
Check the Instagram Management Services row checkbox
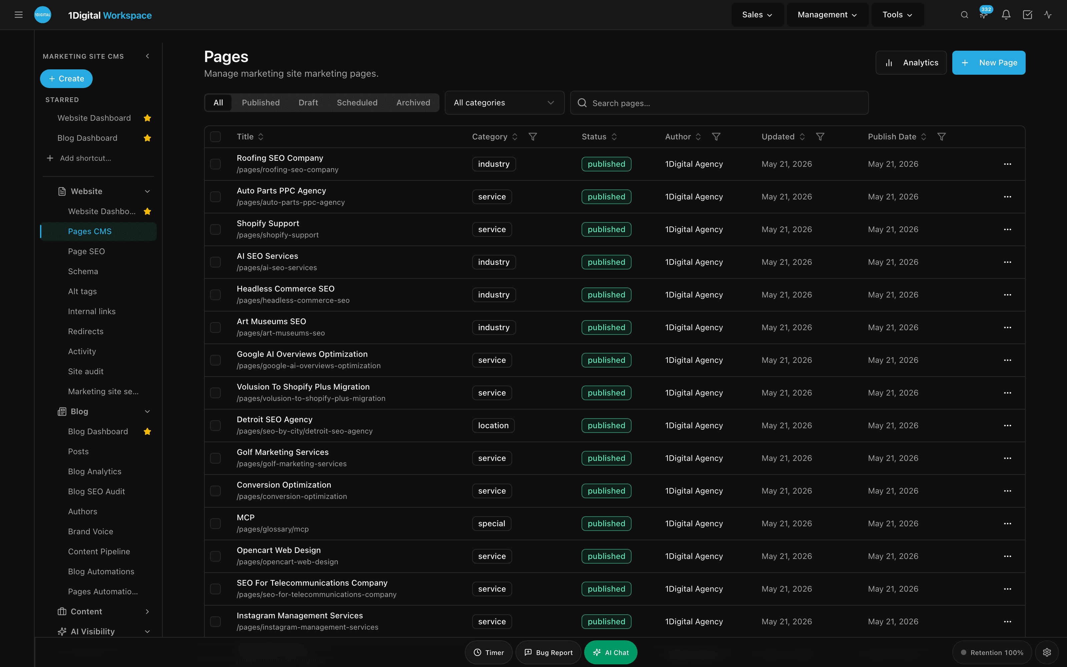(x=215, y=622)
